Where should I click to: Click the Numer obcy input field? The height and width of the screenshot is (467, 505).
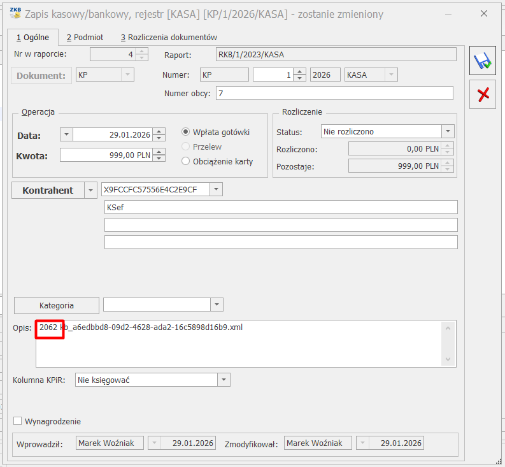pos(334,94)
